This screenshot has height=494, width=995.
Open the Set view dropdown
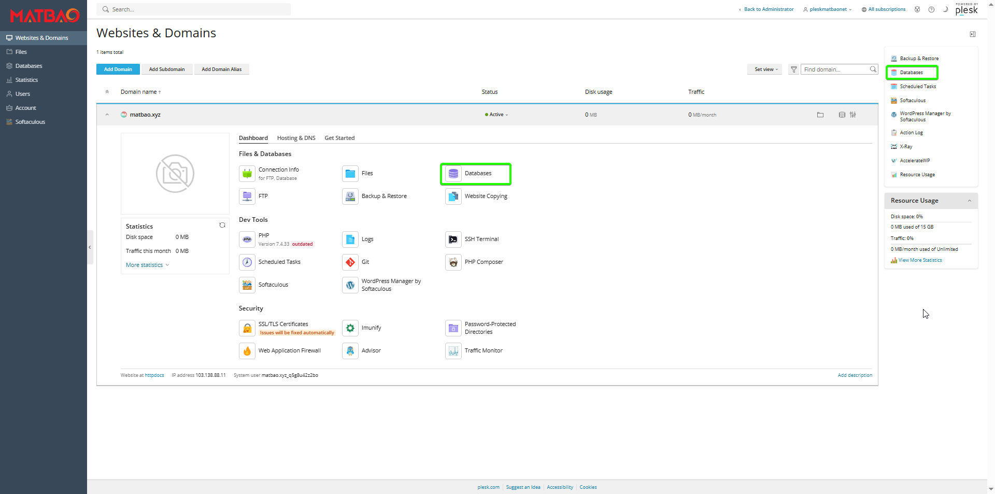click(x=765, y=69)
